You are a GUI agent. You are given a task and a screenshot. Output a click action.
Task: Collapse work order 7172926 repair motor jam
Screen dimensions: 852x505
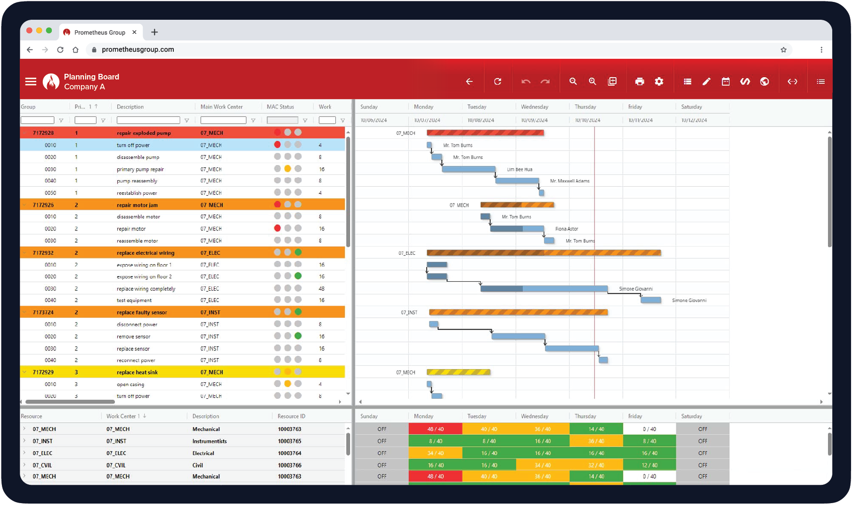tap(24, 205)
